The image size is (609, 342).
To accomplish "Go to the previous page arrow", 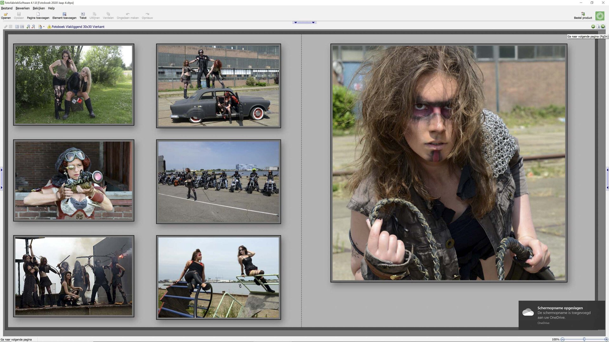I will pyautogui.click(x=593, y=27).
